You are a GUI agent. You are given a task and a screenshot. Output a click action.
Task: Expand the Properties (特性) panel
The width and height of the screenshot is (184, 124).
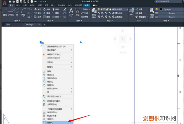[x=166, y=21]
